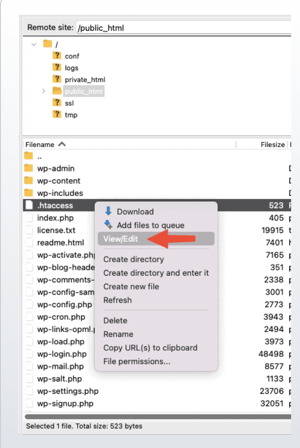
Task: Select public_html in the directory tree
Action: click(83, 91)
